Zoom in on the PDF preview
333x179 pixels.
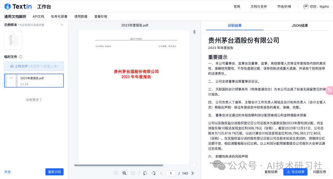[x=125, y=173]
